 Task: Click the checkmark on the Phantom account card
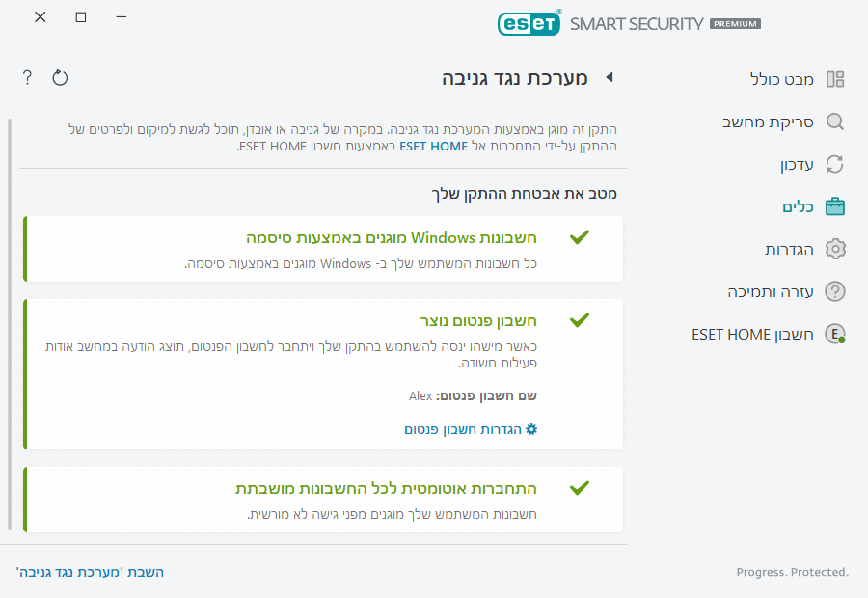coord(580,319)
